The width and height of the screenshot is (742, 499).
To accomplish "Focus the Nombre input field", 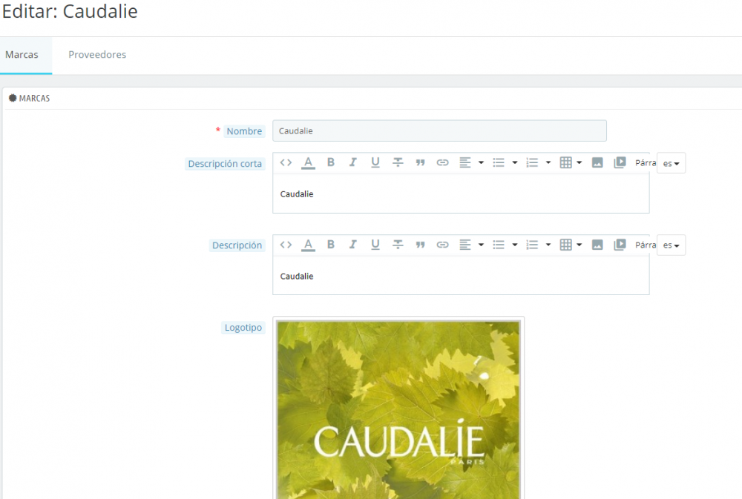I will coord(439,130).
